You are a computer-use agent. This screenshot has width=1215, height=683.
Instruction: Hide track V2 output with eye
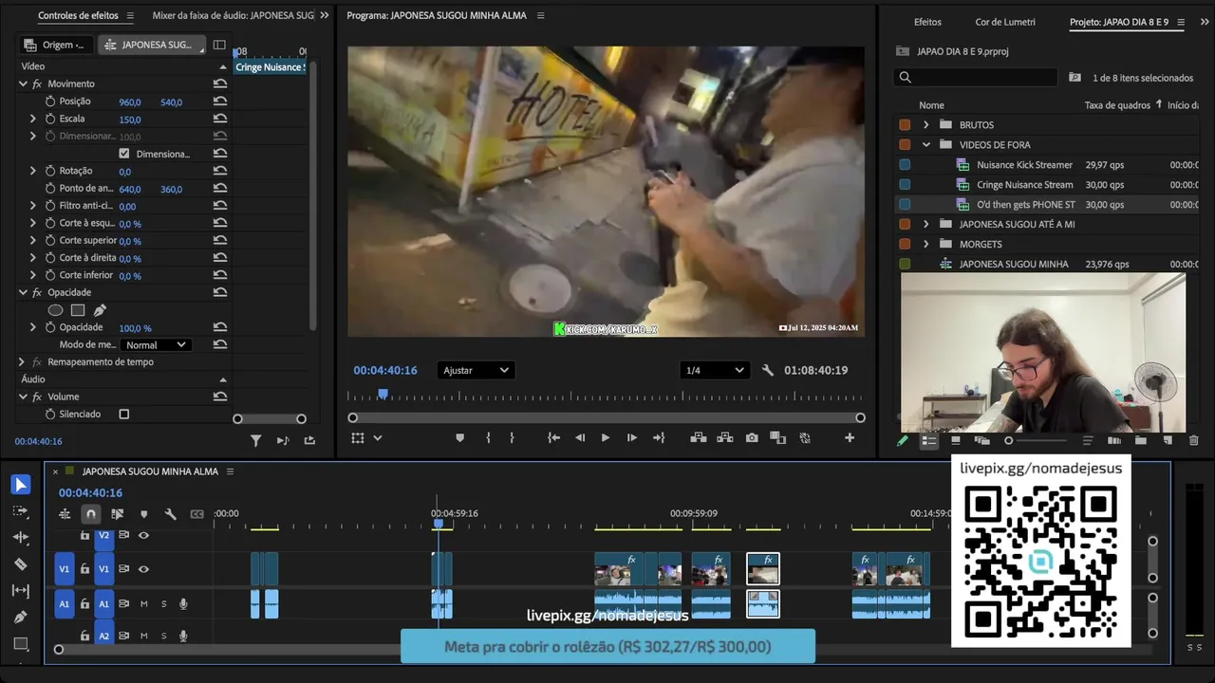143,535
